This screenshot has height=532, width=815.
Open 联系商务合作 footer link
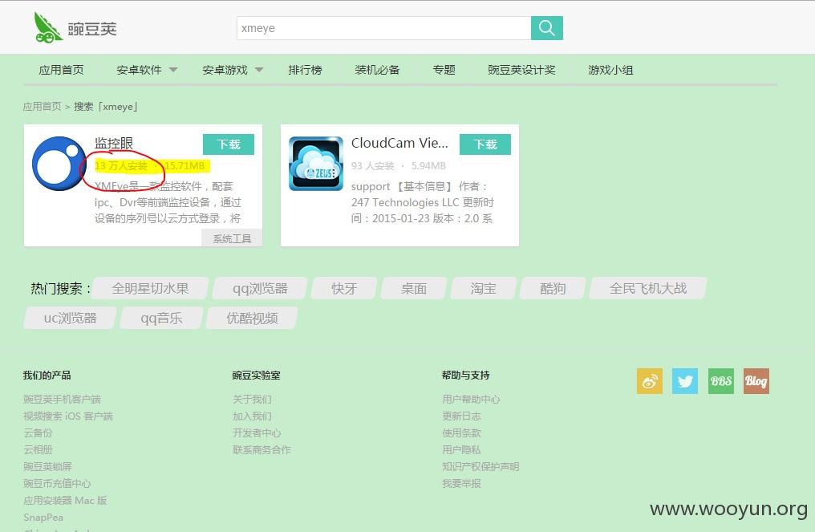[x=262, y=450]
